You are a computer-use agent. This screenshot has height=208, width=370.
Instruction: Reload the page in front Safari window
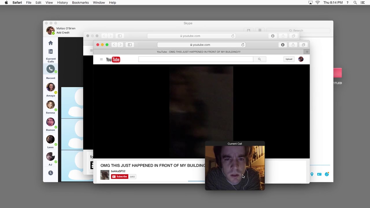(x=243, y=45)
